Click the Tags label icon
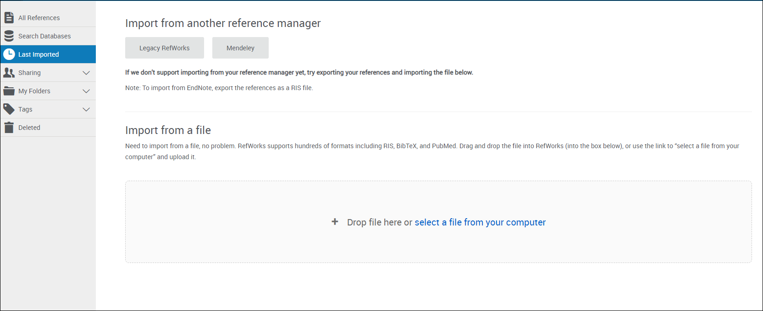The width and height of the screenshot is (763, 311). coord(9,109)
